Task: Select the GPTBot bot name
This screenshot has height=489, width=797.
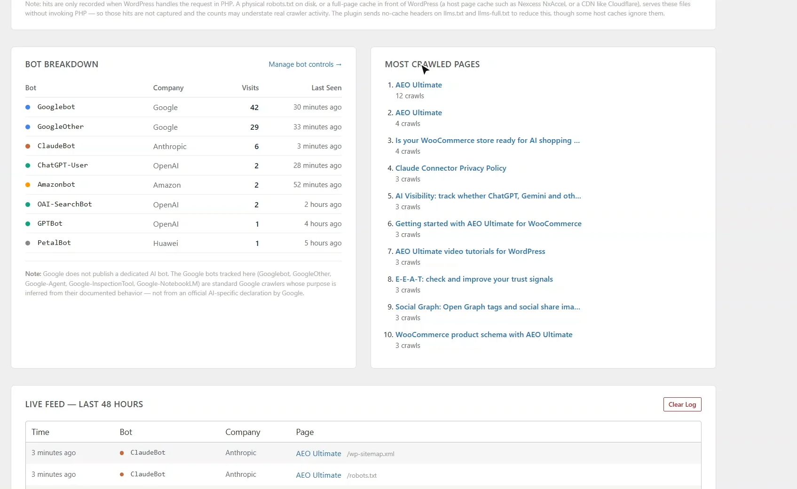Action: tap(50, 224)
